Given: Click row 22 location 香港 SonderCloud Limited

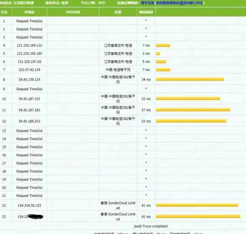Looking at the screenshot, I should pyautogui.click(x=118, y=205).
